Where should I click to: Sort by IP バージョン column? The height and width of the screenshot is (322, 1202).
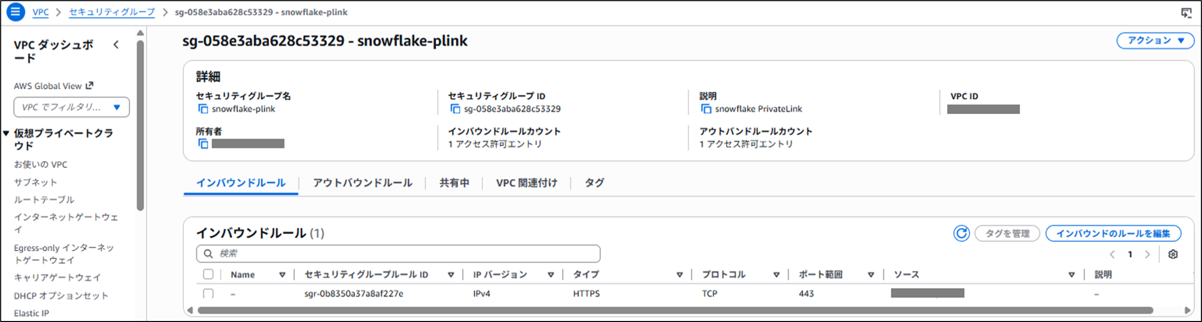point(551,275)
